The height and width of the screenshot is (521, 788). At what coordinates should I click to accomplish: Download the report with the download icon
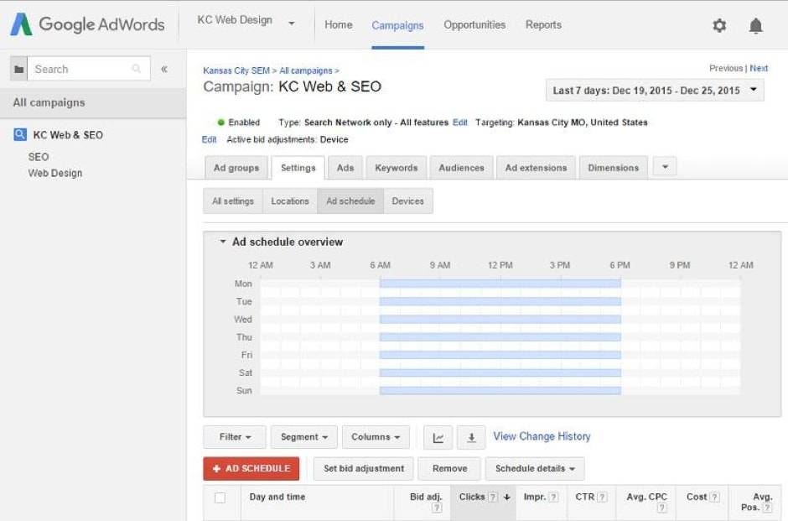point(471,437)
